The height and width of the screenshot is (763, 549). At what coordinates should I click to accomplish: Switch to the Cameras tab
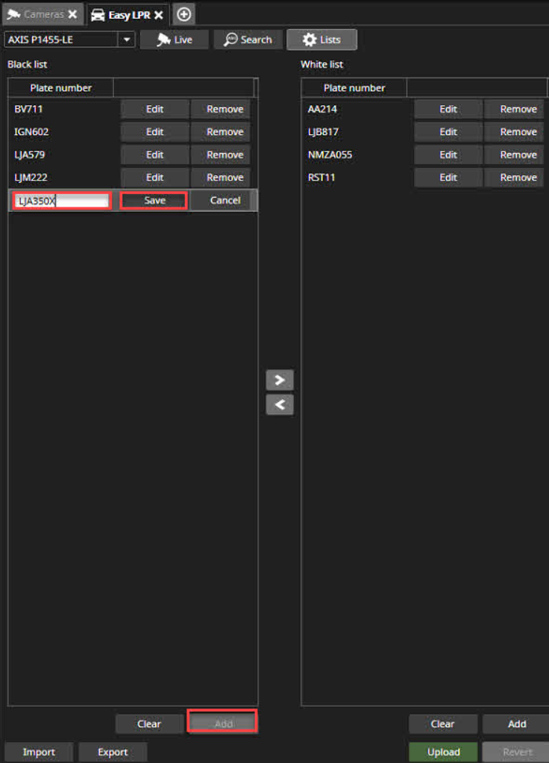(x=36, y=15)
